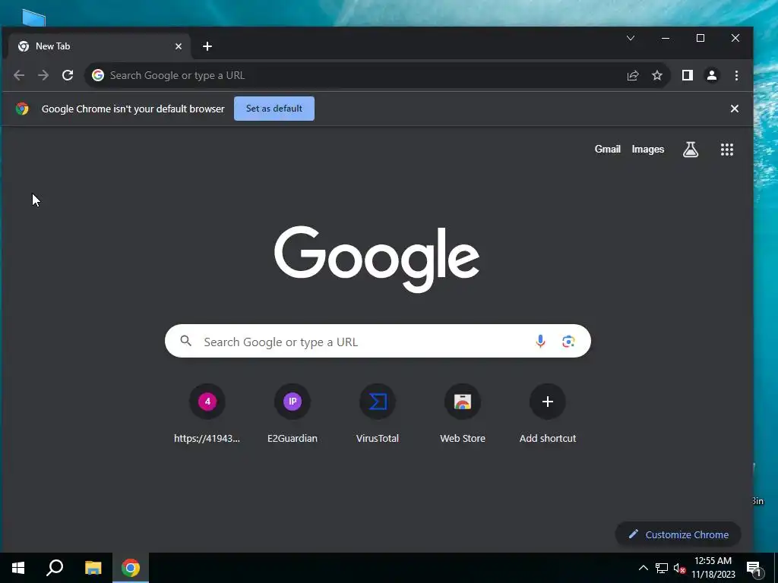Click the Google logo
The height and width of the screenshot is (583, 778).
pos(377,259)
